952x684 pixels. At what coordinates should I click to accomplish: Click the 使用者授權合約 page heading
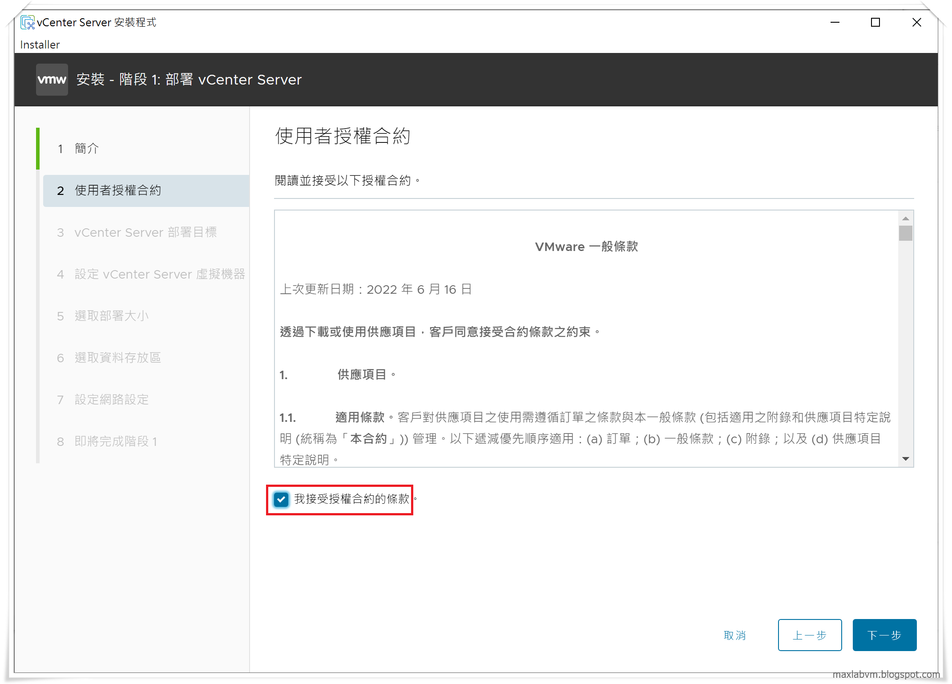[343, 136]
